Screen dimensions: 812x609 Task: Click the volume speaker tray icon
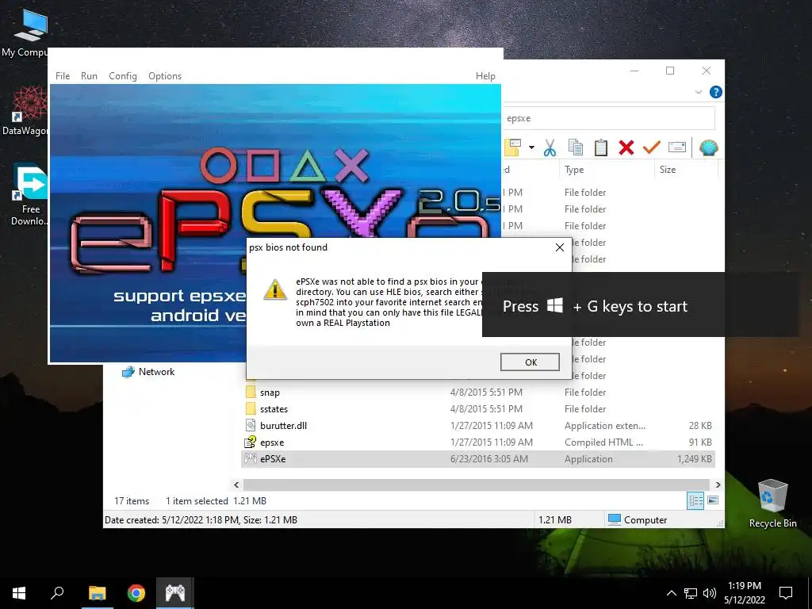[710, 593]
